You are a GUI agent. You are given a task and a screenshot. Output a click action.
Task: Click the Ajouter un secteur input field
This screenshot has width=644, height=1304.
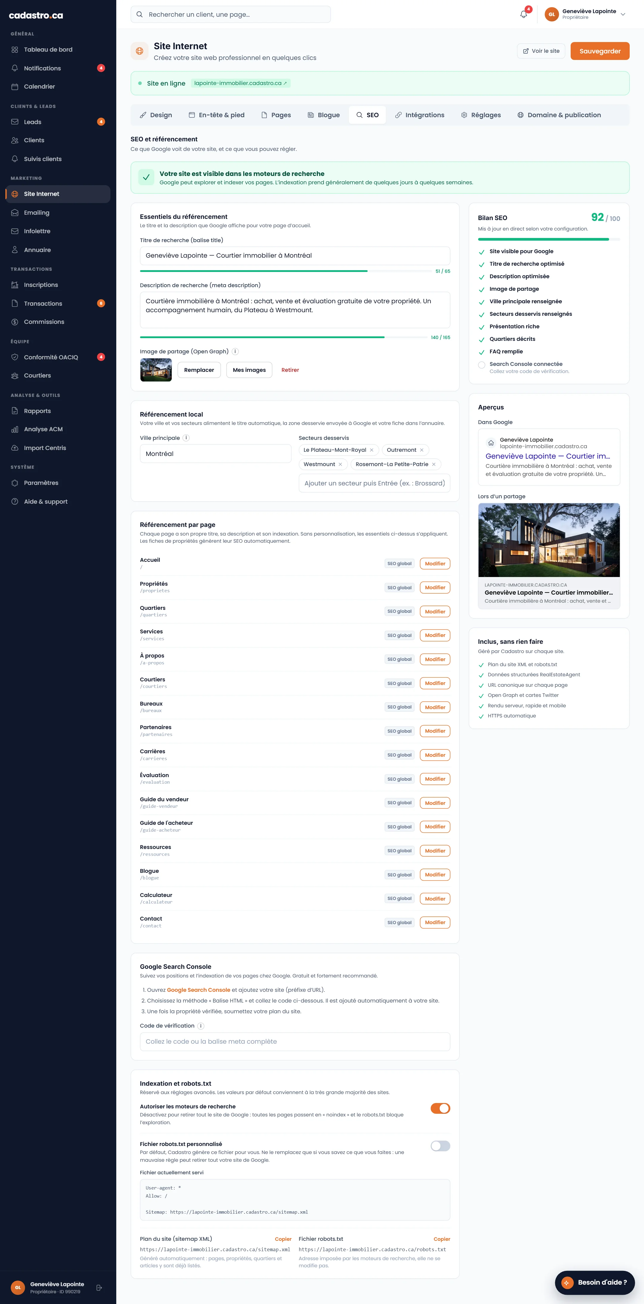(x=374, y=483)
